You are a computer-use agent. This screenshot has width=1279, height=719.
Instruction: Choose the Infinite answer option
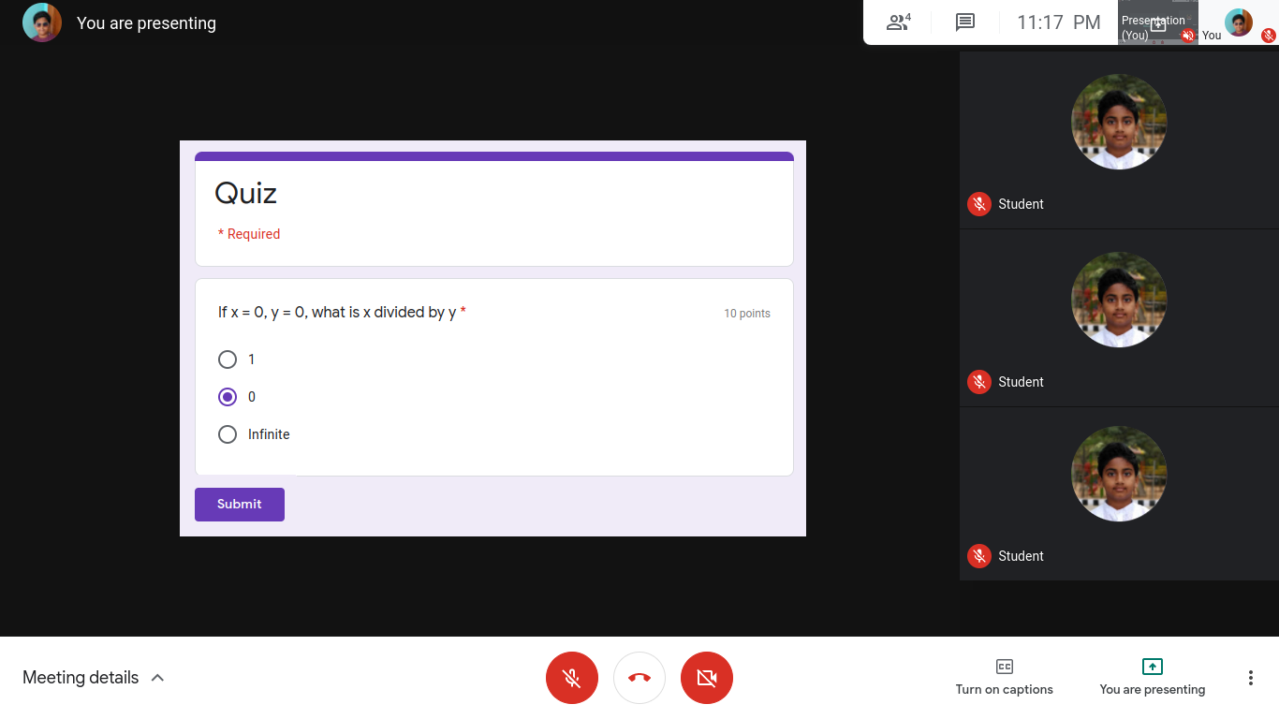228,434
